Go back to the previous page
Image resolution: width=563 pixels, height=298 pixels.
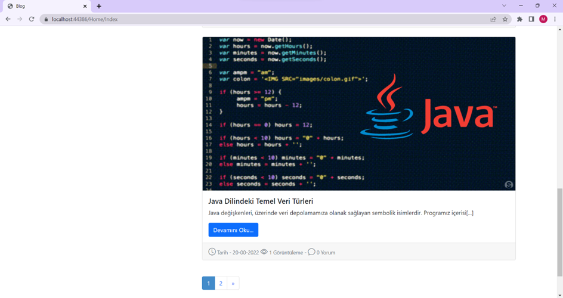8,19
